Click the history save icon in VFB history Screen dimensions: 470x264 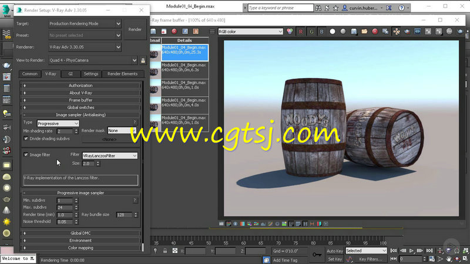[x=153, y=32]
